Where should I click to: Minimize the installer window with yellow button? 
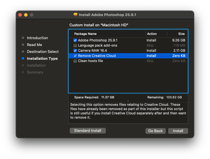(26, 15)
